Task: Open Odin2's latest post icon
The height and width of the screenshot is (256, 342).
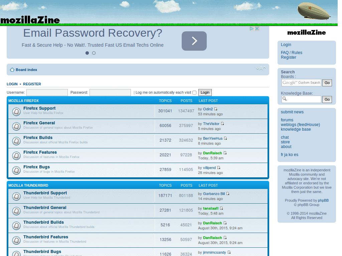Action: click(215, 109)
